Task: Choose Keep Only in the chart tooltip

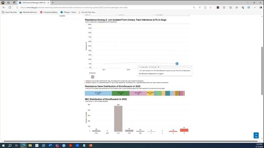Action: [x=144, y=67]
